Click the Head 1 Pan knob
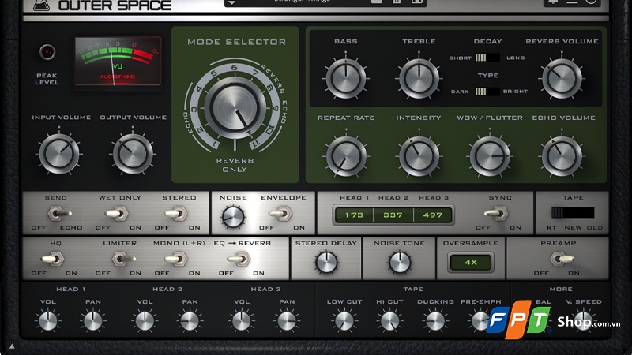This screenshot has width=632, height=355. [93, 321]
